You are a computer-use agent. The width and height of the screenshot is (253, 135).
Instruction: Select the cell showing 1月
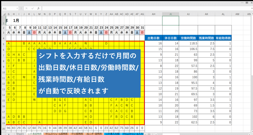pyautogui.click(x=16, y=20)
